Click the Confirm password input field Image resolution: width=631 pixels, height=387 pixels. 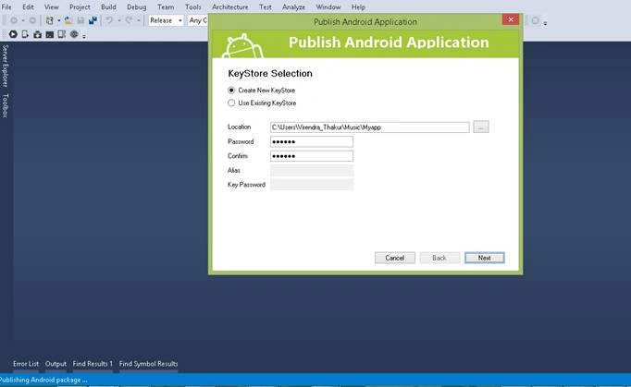[312, 156]
